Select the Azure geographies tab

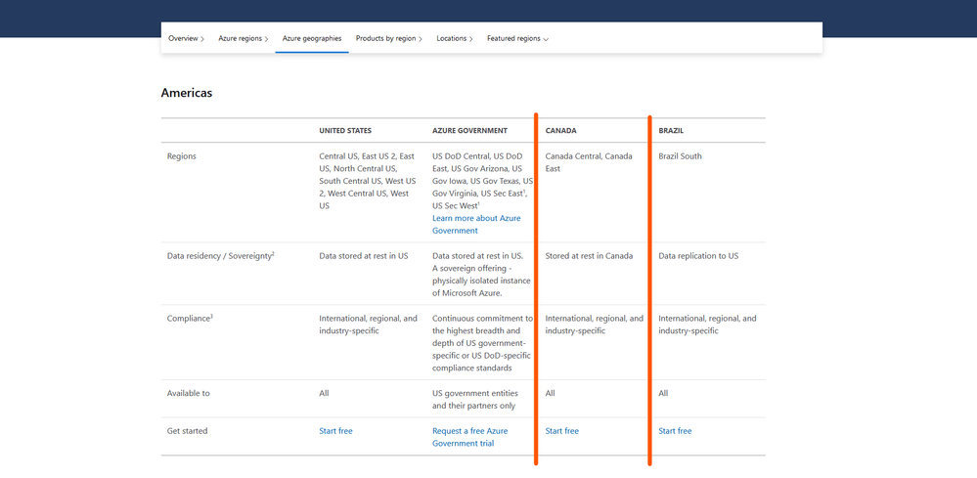(312, 38)
